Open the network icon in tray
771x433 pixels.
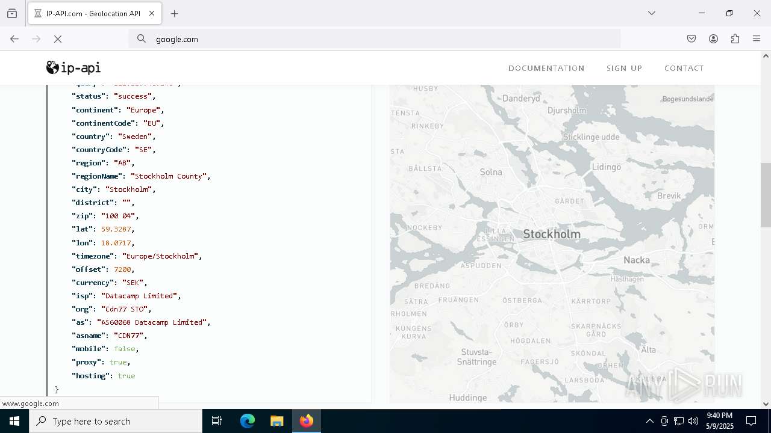(679, 421)
